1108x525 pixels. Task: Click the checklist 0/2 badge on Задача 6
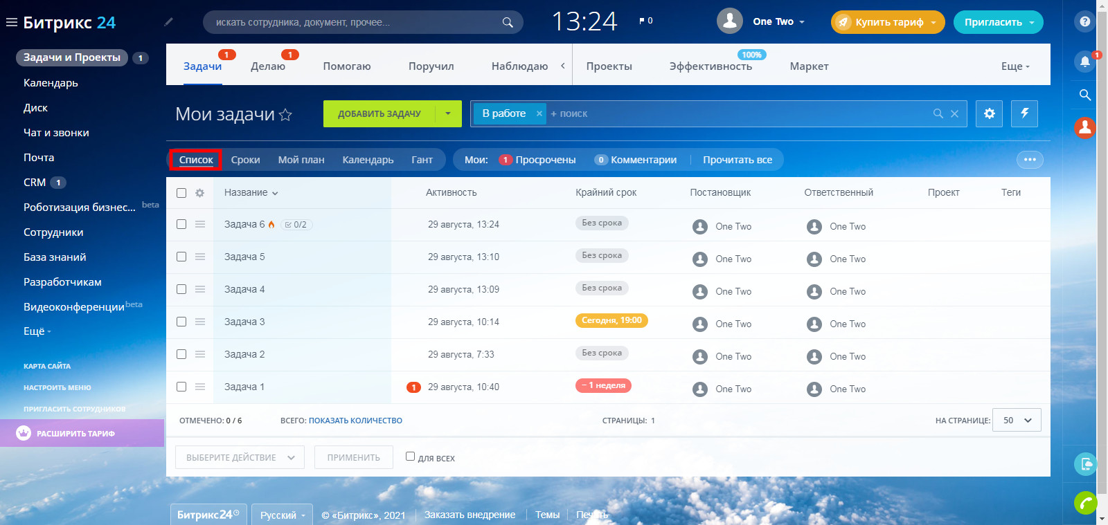pyautogui.click(x=296, y=225)
